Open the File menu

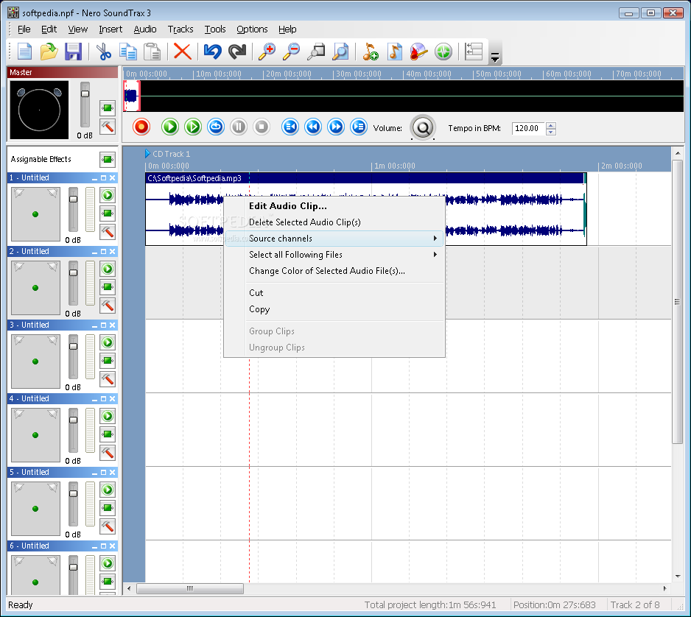pos(24,29)
